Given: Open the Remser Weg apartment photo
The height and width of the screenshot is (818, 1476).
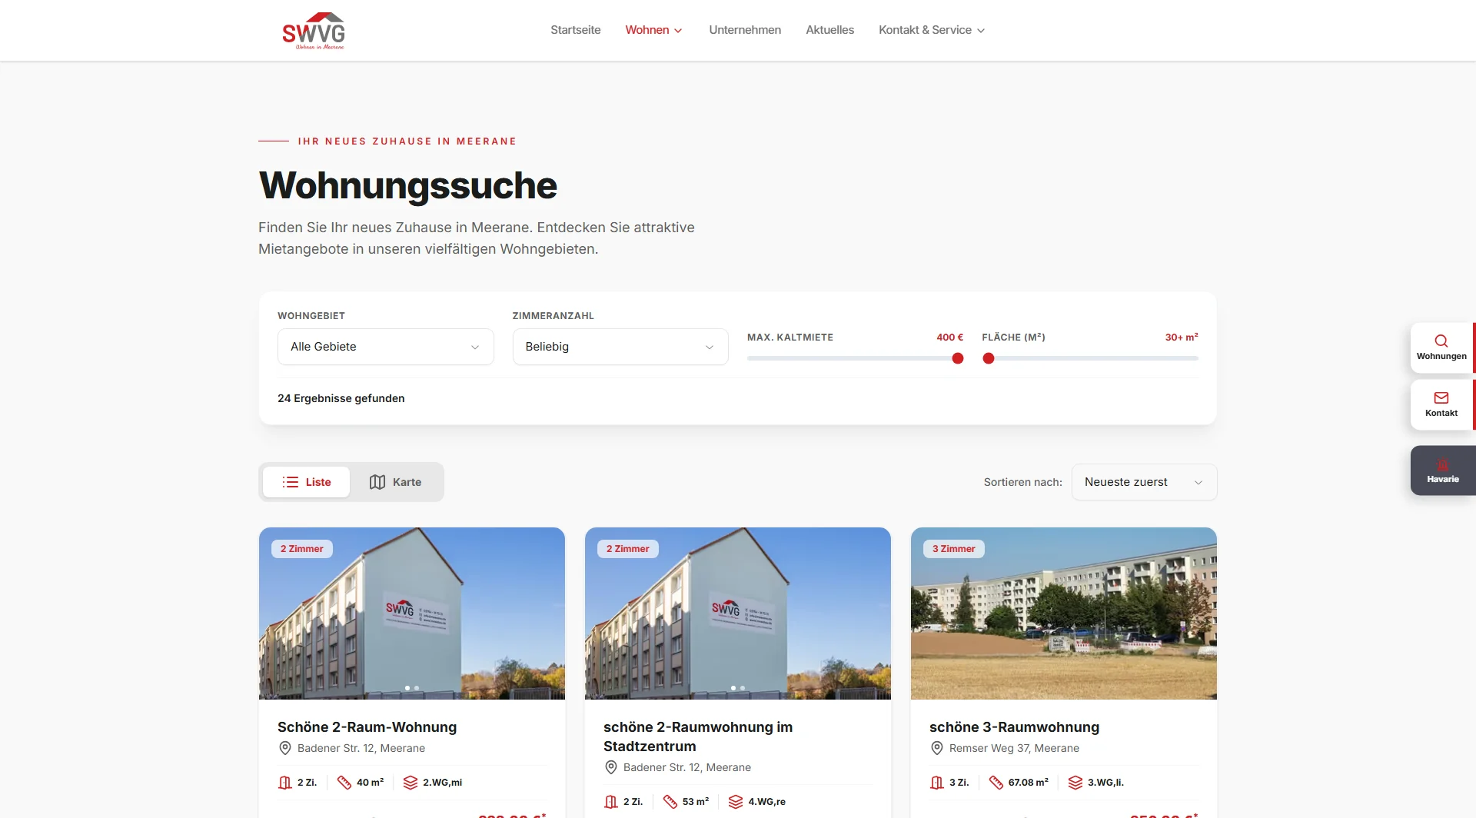Looking at the screenshot, I should (x=1064, y=613).
